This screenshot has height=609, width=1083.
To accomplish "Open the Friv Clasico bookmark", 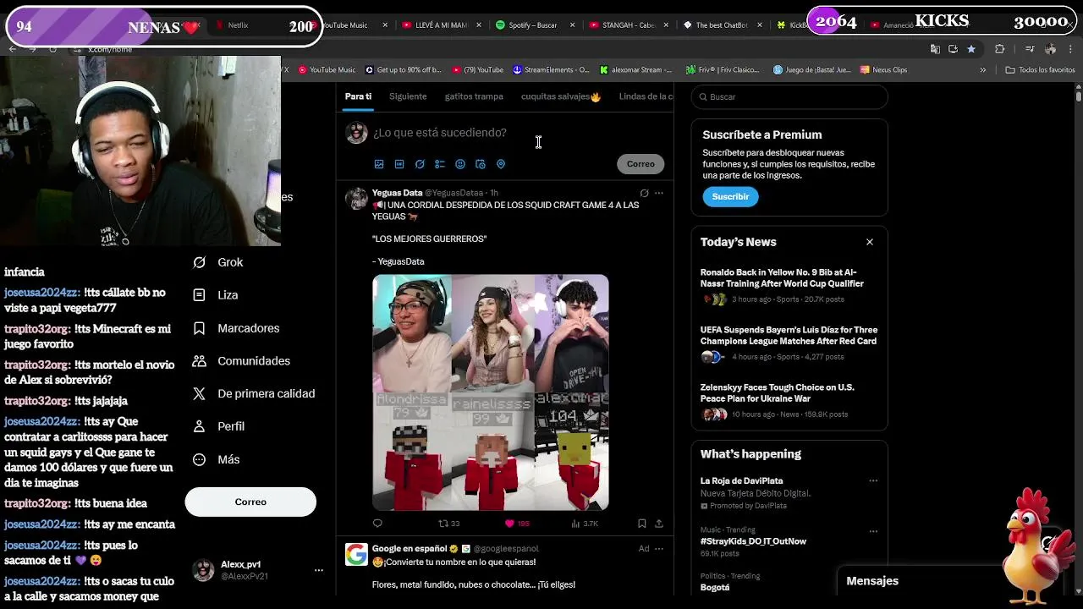I will pos(723,69).
